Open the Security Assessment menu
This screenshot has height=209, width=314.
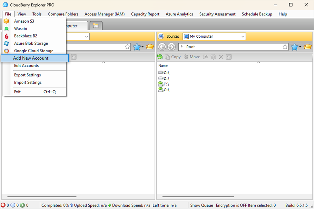(217, 14)
